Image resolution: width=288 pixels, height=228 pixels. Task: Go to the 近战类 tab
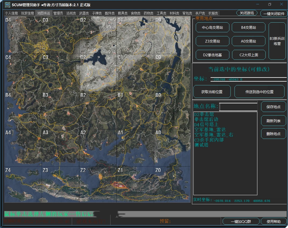pyautogui.click(x=71, y=13)
